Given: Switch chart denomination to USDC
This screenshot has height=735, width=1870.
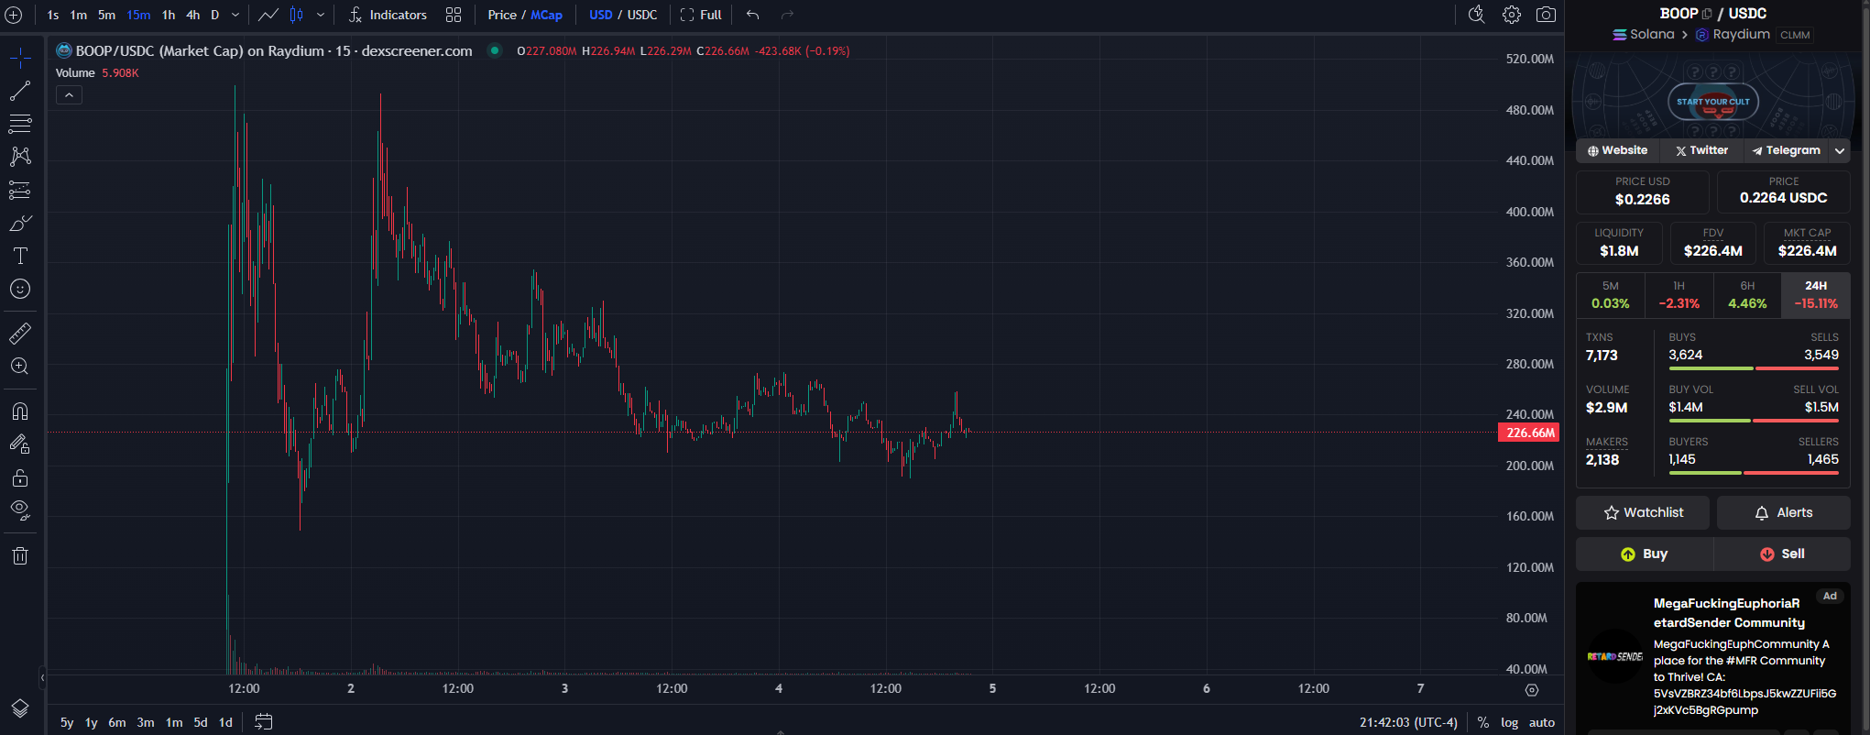Looking at the screenshot, I should (x=642, y=15).
